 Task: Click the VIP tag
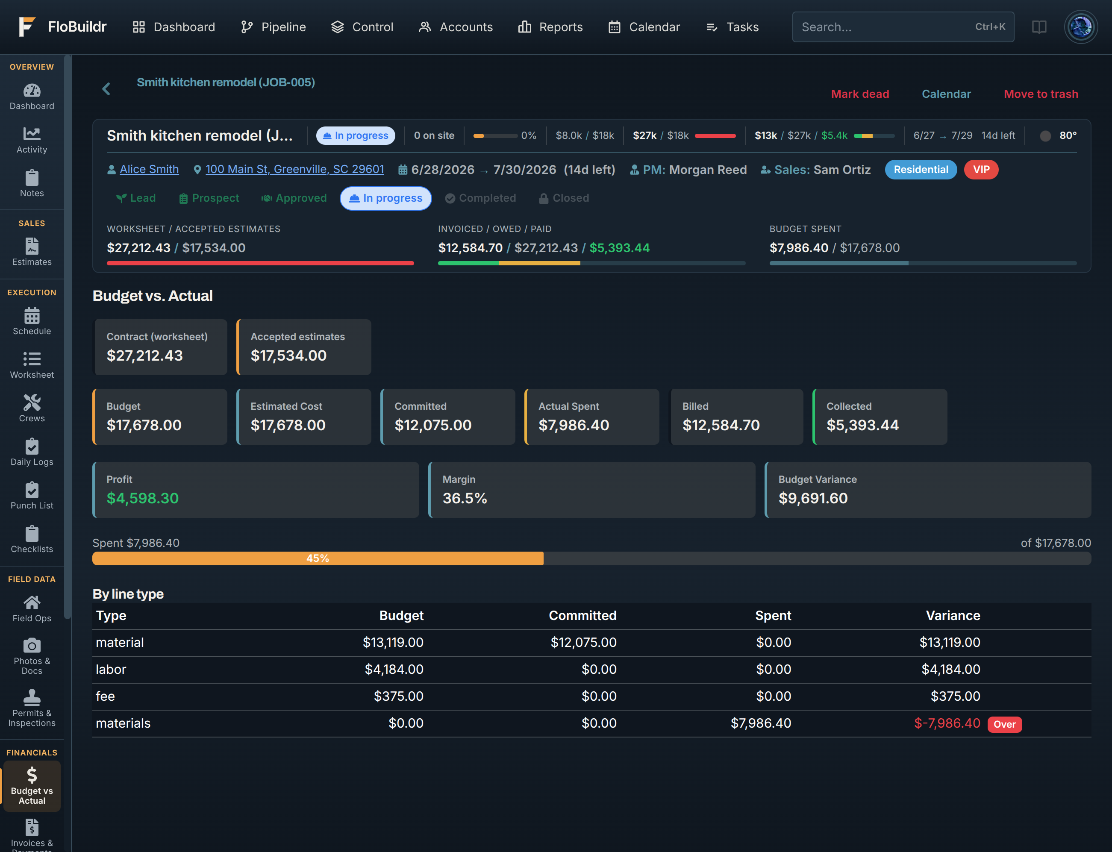tap(981, 169)
